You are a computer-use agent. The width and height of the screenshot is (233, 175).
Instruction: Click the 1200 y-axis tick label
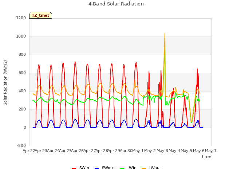point(21,18)
